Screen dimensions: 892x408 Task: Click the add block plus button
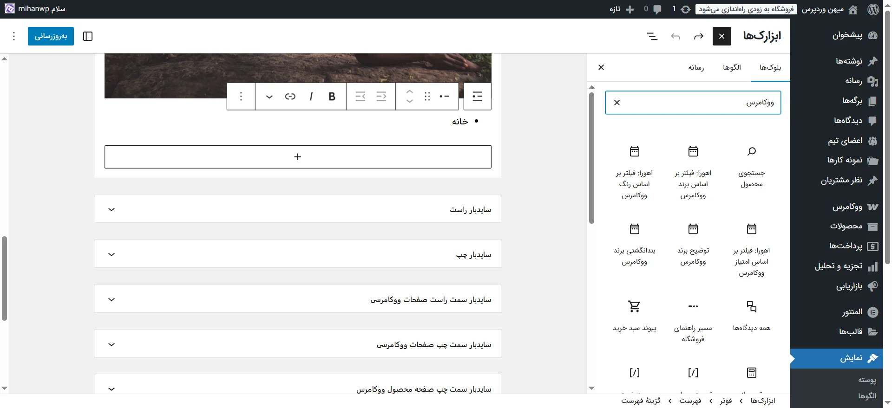click(x=298, y=157)
